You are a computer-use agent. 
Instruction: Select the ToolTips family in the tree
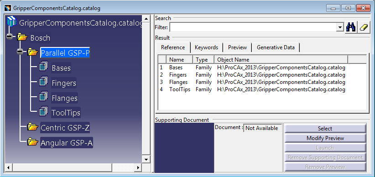tap(66, 113)
